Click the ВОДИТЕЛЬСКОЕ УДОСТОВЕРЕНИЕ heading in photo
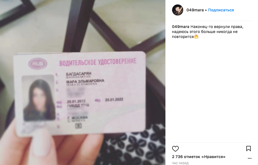 coord(98,62)
